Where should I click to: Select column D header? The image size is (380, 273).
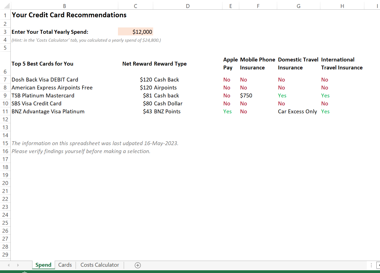tap(188, 6)
